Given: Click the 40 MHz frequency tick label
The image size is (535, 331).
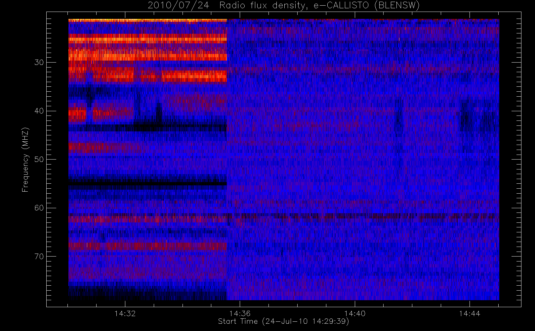Looking at the screenshot, I should click(x=39, y=111).
